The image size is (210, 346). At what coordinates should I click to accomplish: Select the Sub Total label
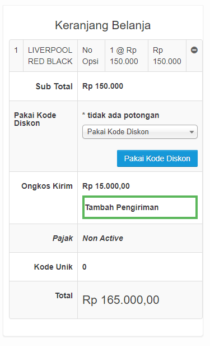(54, 86)
